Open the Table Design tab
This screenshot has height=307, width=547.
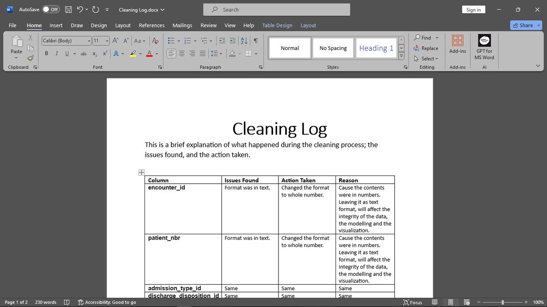[277, 25]
